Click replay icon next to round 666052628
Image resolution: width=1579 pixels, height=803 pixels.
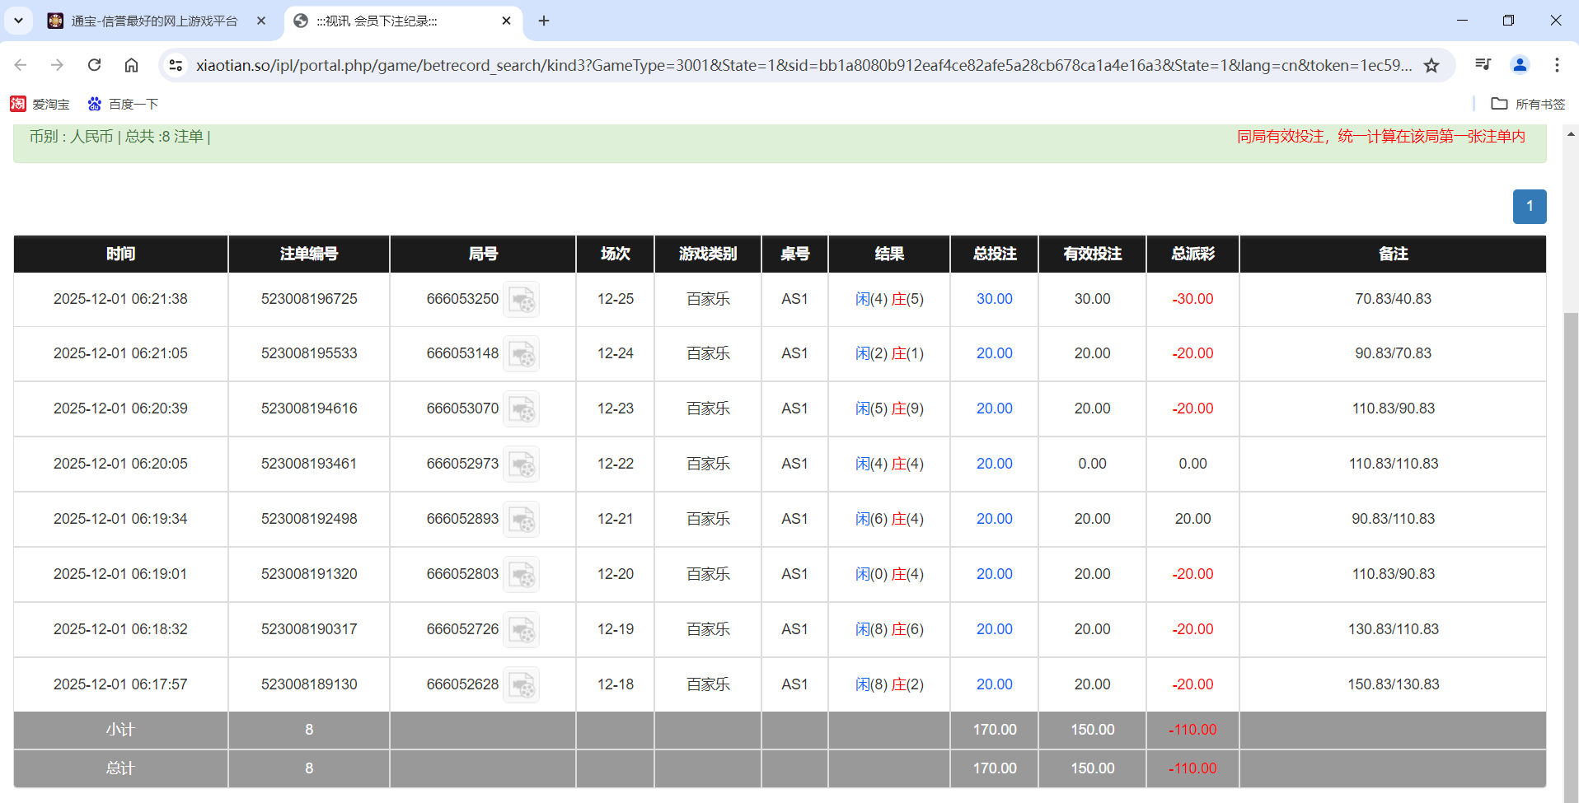tap(522, 685)
